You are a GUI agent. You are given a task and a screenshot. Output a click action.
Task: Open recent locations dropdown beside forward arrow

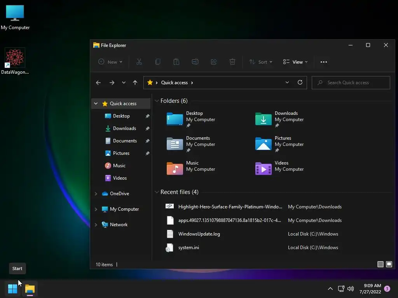[124, 83]
